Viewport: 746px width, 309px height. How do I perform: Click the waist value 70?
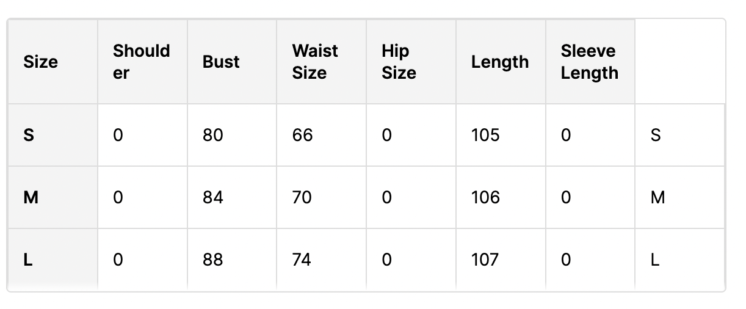tap(302, 197)
